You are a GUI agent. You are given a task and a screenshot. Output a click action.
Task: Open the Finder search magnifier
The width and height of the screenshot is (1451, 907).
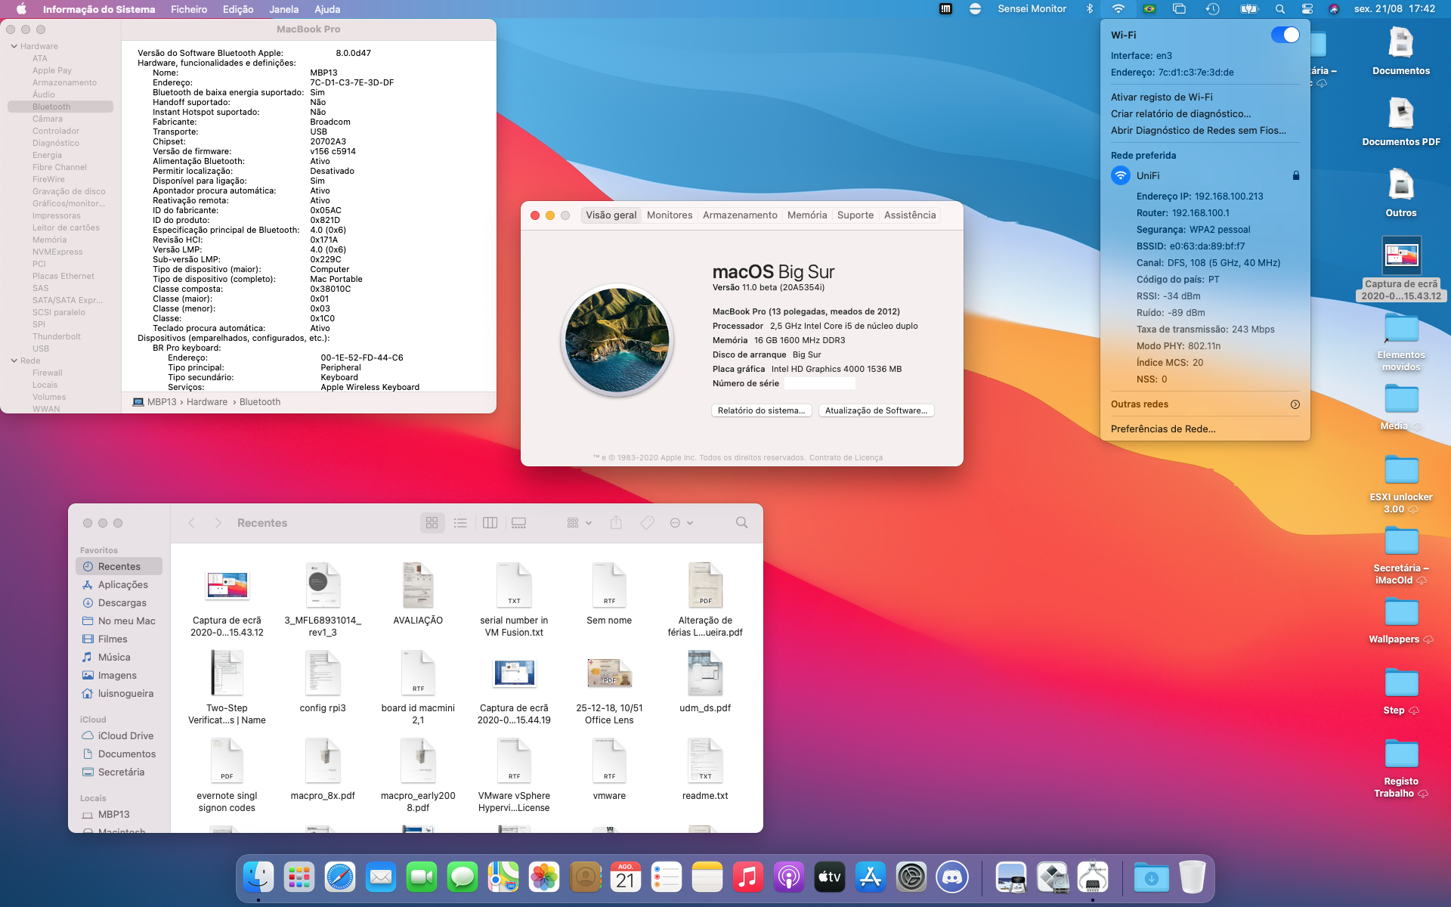(x=741, y=523)
